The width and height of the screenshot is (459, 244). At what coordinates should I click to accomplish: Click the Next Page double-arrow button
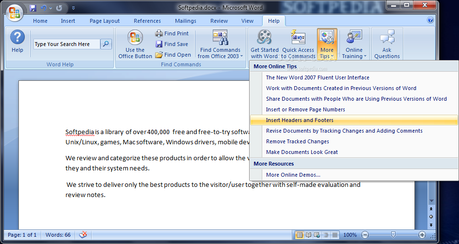[x=431, y=225]
